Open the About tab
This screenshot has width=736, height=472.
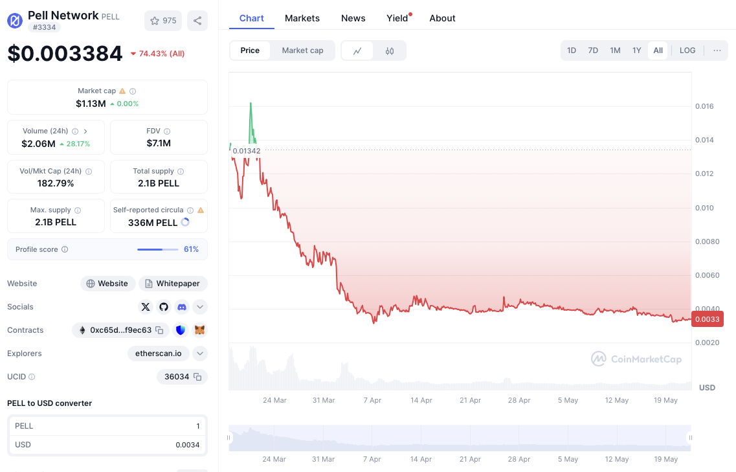[442, 18]
